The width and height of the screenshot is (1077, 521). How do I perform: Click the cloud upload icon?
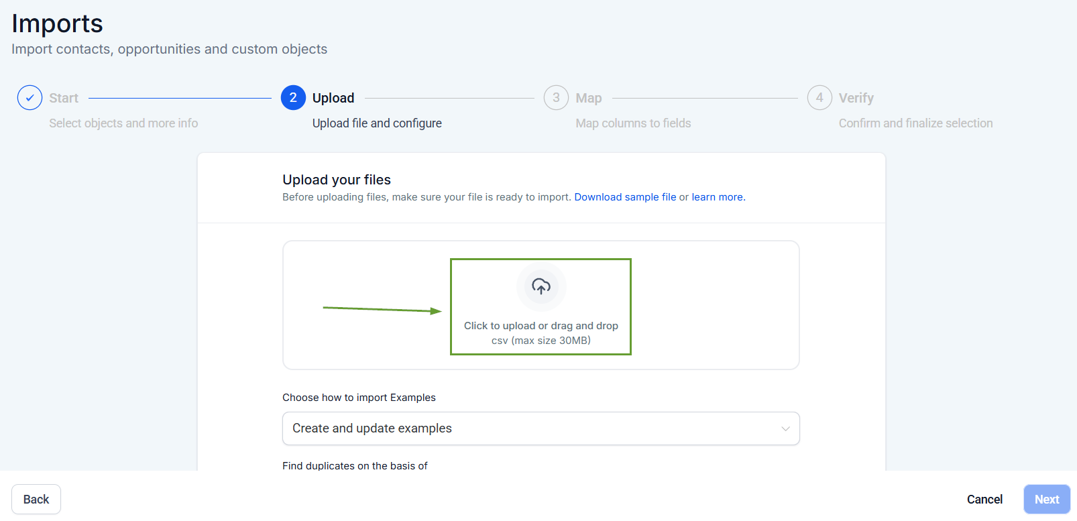pos(541,287)
